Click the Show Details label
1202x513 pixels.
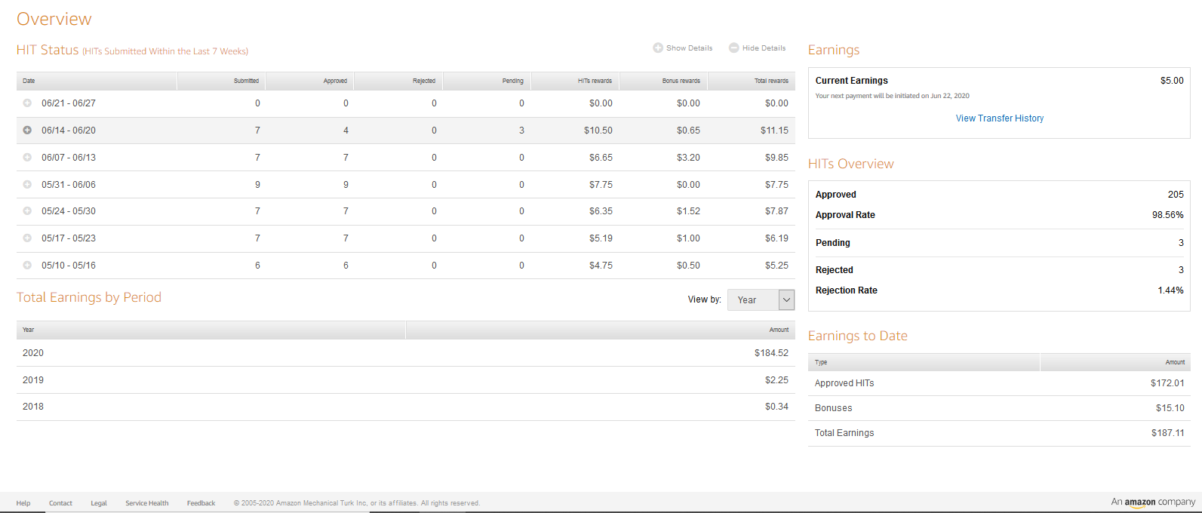coord(689,48)
